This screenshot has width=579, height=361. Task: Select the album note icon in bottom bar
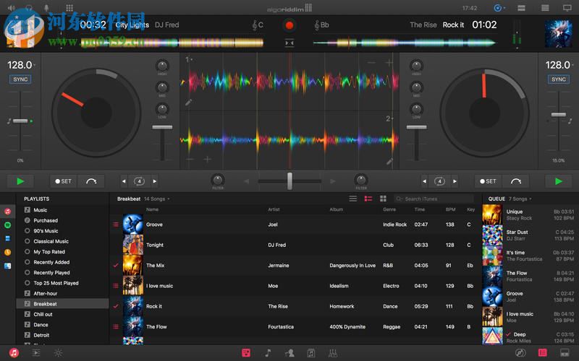(x=311, y=353)
